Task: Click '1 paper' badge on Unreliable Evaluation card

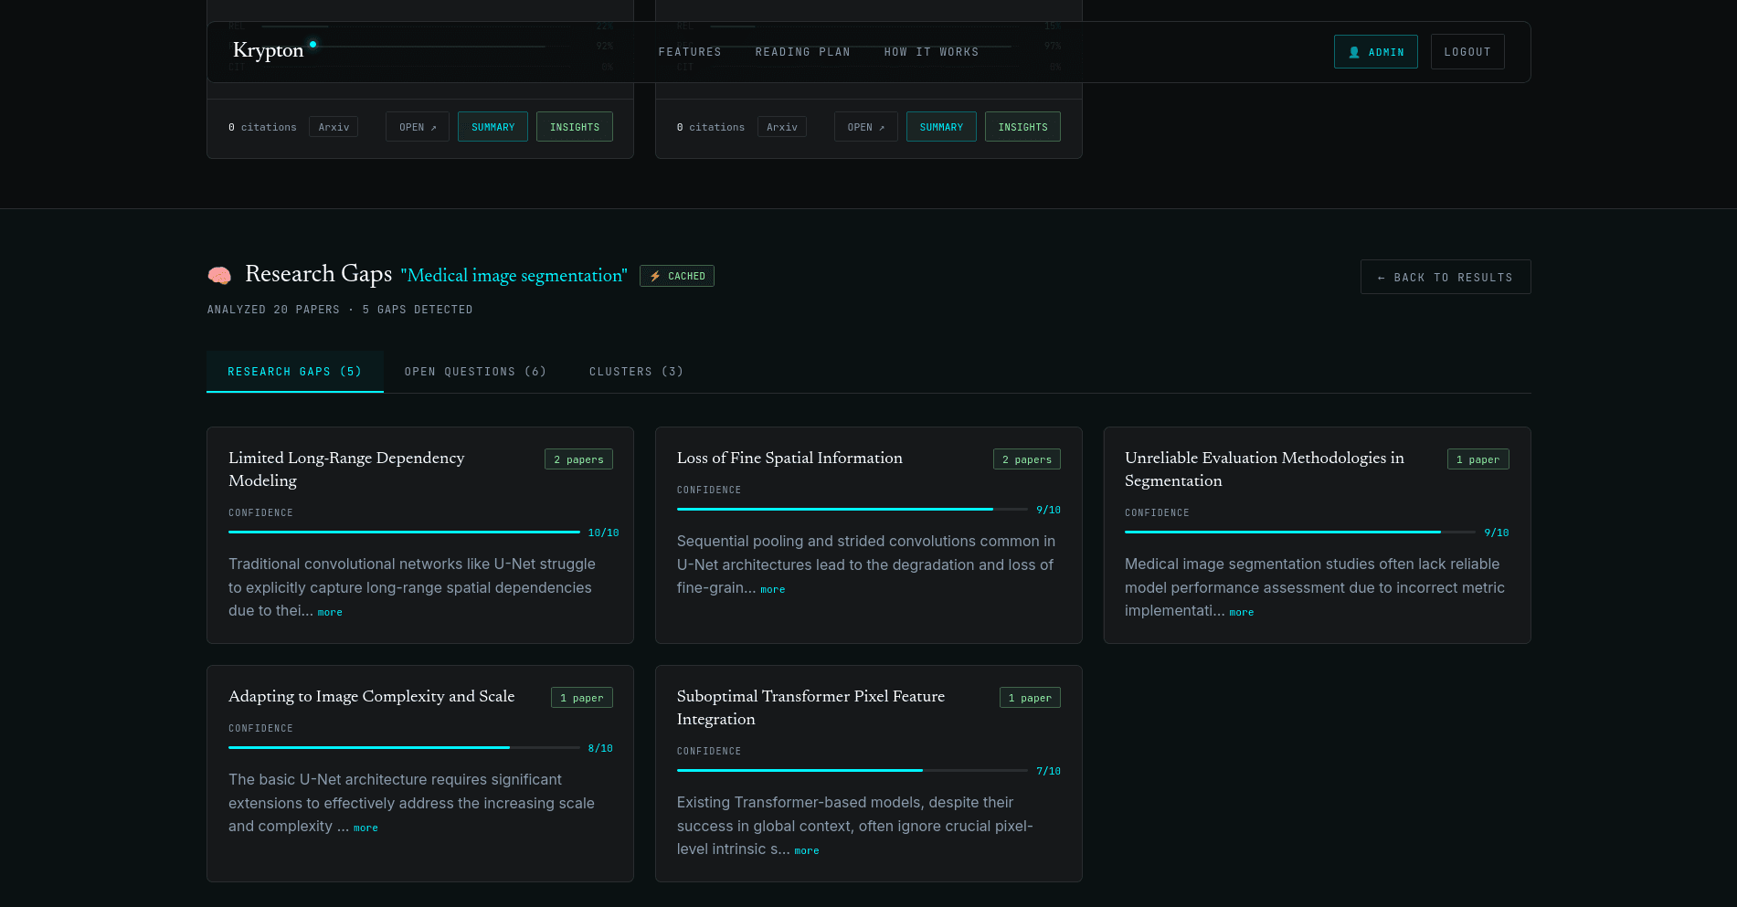Action: tap(1478, 459)
